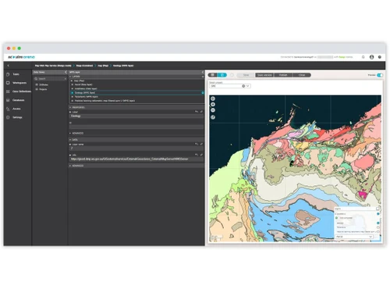Enable Tenements layer in legend
This screenshot has height=293, width=390.
[x=378, y=227]
